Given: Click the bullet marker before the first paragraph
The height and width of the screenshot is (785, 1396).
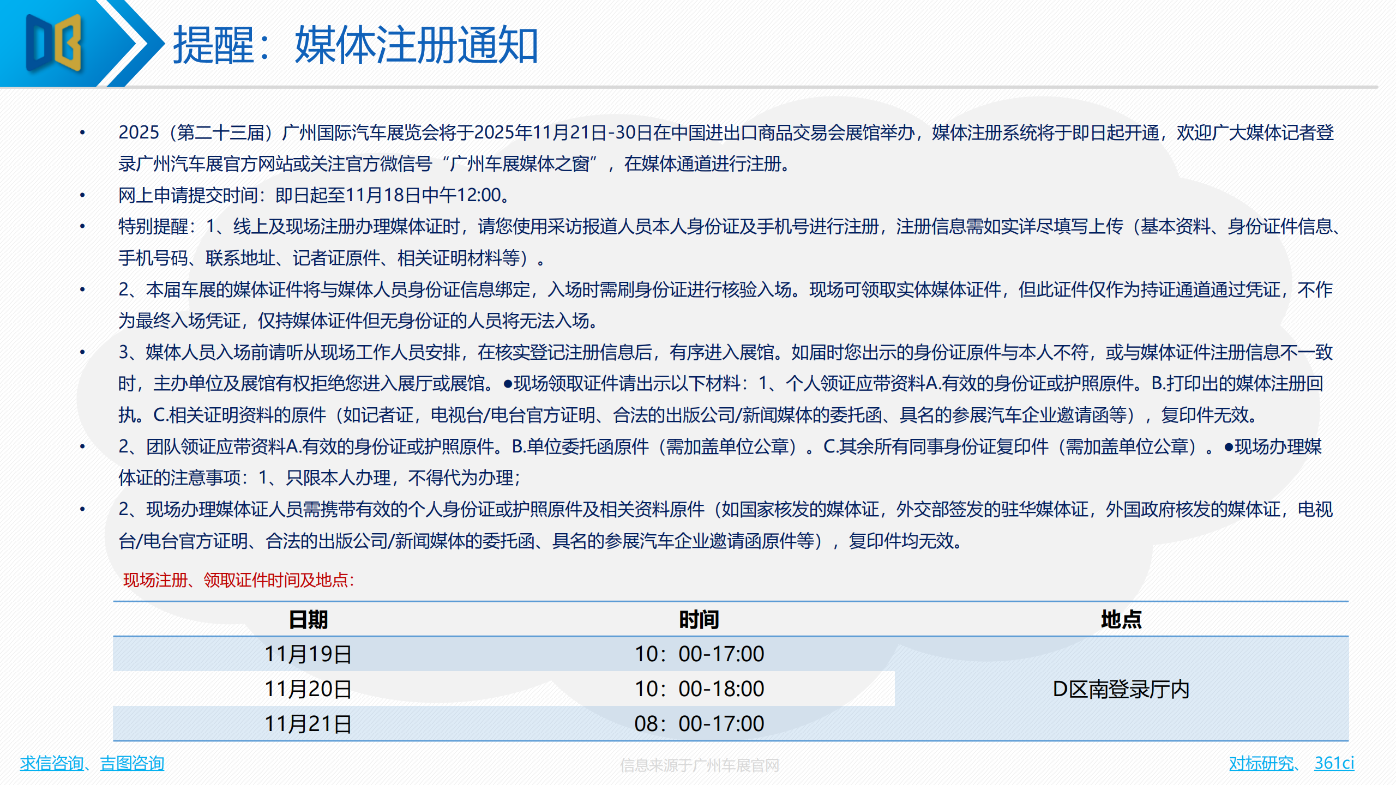Looking at the screenshot, I should click(x=82, y=131).
